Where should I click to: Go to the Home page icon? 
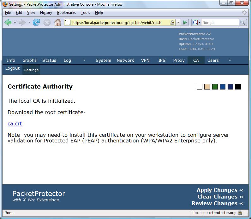(58, 22)
